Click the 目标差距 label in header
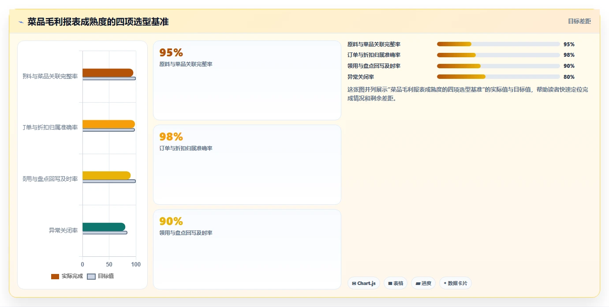This screenshot has width=609, height=307. (579, 21)
